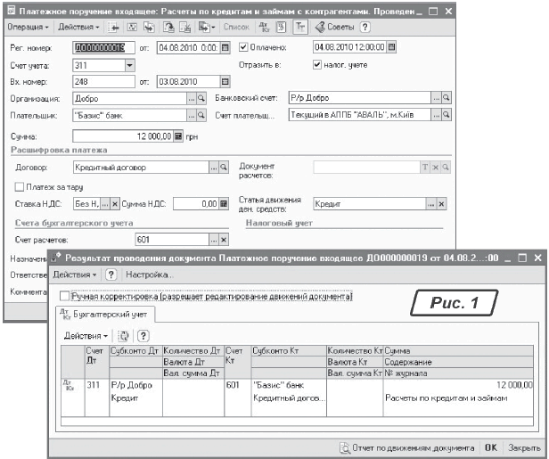Open calendar for document date 04.08.2010 0:00
The height and width of the screenshot is (459, 549).
(225, 46)
